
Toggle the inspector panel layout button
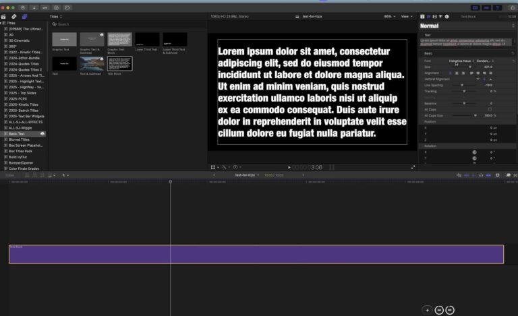498,7
